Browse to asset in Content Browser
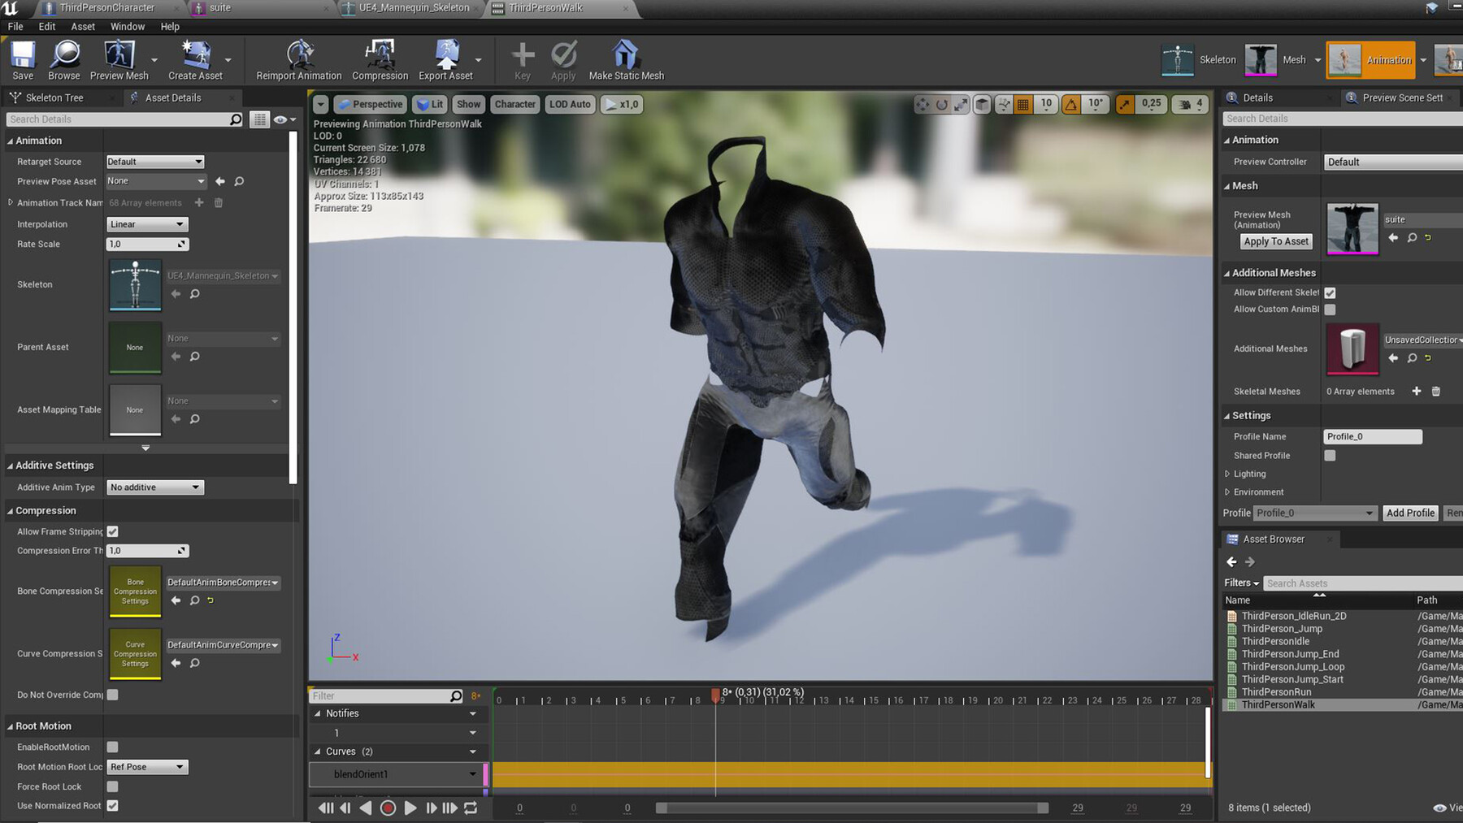The width and height of the screenshot is (1463, 823). pyautogui.click(x=64, y=60)
